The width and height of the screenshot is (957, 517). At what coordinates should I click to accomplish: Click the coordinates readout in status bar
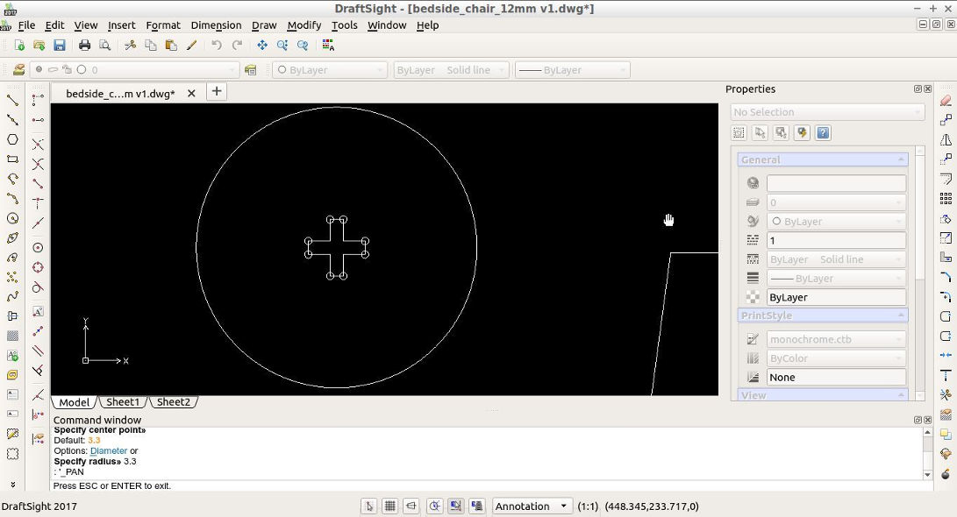tap(652, 506)
